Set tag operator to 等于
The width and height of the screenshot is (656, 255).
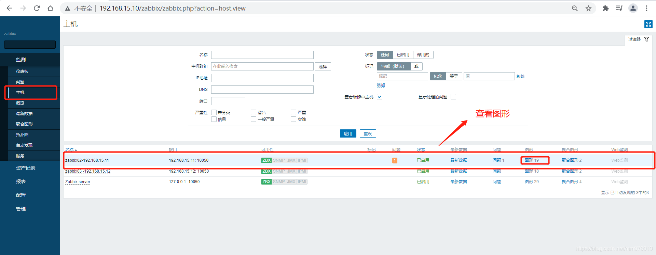[x=454, y=76]
